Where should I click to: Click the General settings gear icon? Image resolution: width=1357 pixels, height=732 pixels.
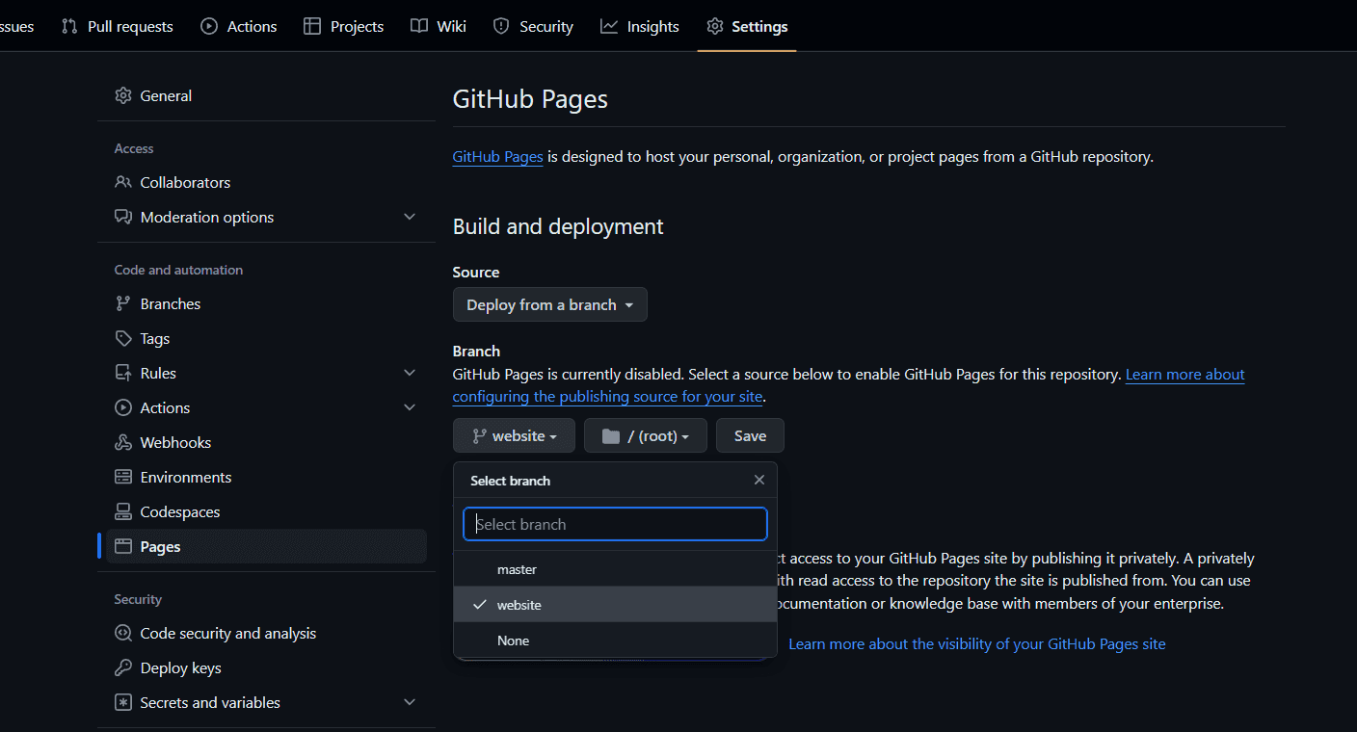tap(122, 95)
